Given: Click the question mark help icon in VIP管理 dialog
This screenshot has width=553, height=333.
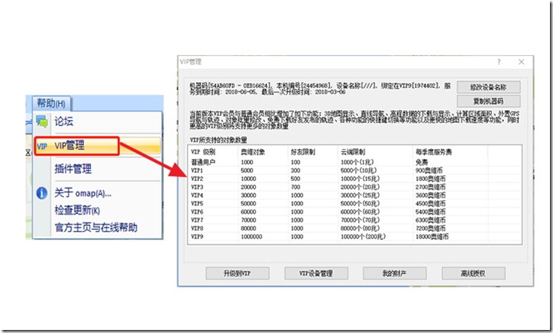Looking at the screenshot, I should click(499, 60).
